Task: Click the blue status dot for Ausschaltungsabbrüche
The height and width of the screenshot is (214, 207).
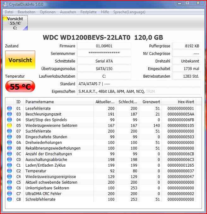Action: coord(9,159)
